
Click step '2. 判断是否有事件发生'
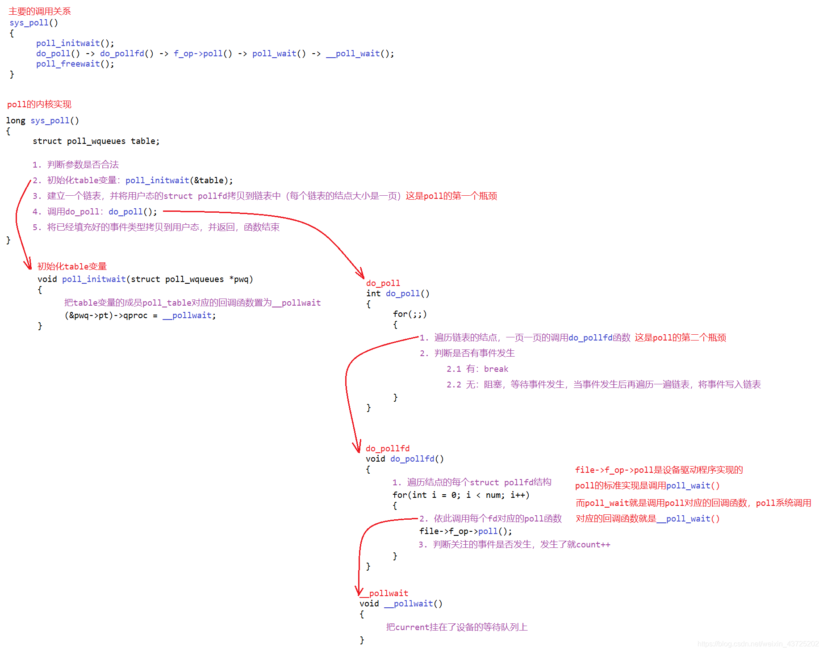(467, 353)
